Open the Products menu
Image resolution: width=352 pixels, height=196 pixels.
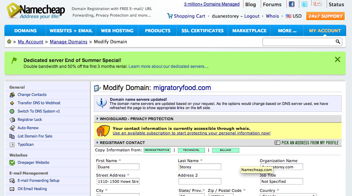pos(157,31)
